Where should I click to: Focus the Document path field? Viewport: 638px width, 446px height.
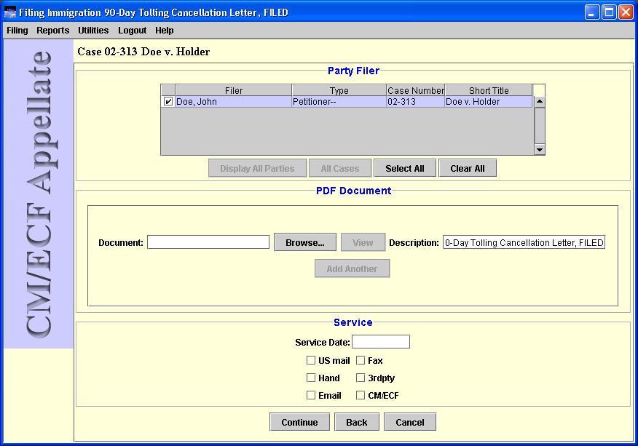pos(208,242)
